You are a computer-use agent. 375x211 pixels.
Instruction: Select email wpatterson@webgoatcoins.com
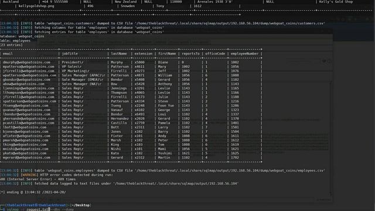pyautogui.click(x=29, y=75)
